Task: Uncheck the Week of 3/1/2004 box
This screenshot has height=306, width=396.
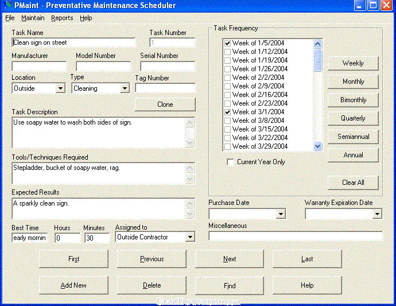Action: [x=227, y=112]
